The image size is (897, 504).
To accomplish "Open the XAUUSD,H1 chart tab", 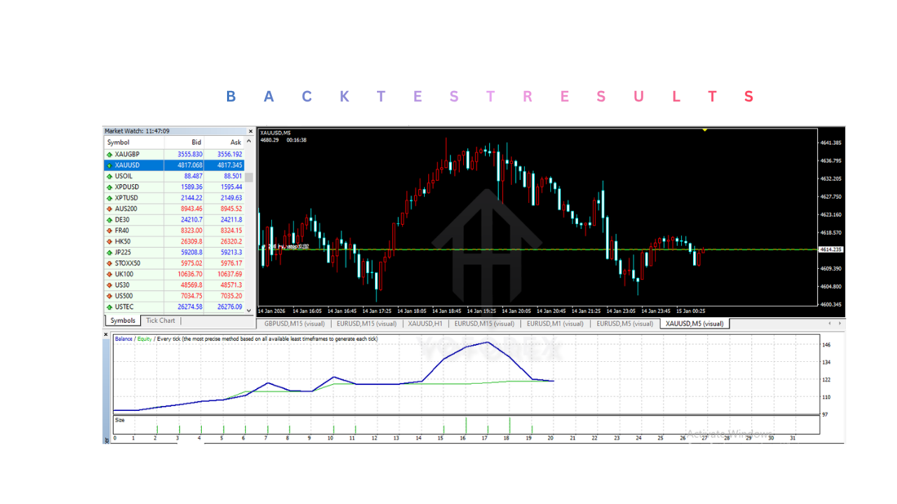I will (x=425, y=323).
